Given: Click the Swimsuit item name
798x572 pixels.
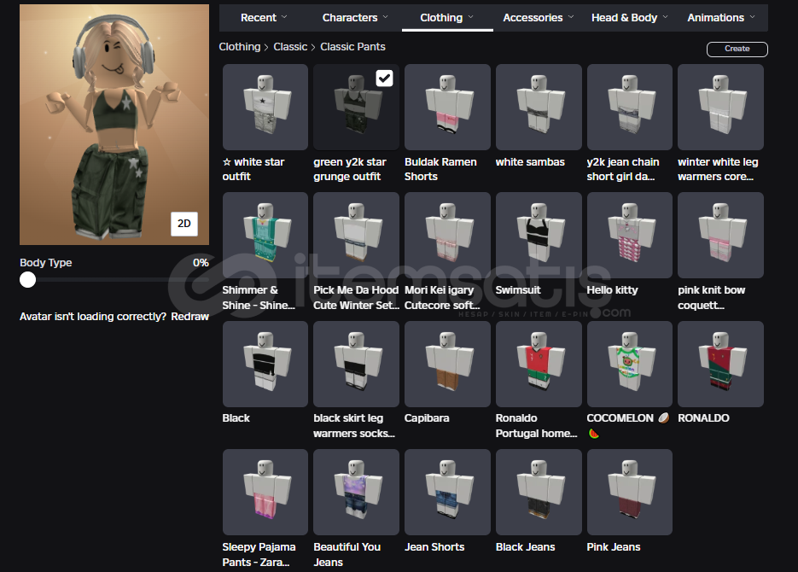Looking at the screenshot, I should pyautogui.click(x=518, y=290).
